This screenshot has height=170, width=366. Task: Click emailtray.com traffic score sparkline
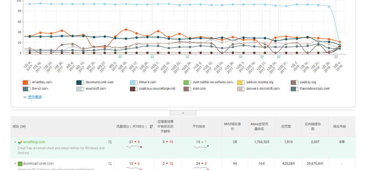click(x=134, y=147)
